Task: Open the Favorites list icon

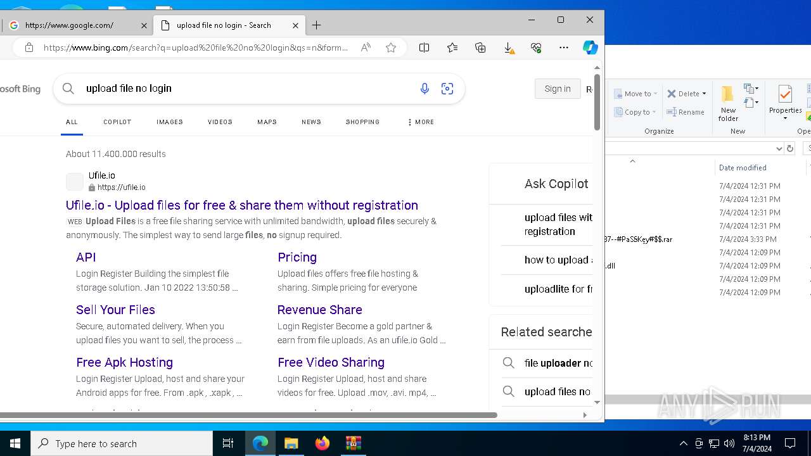Action: pyautogui.click(x=452, y=47)
